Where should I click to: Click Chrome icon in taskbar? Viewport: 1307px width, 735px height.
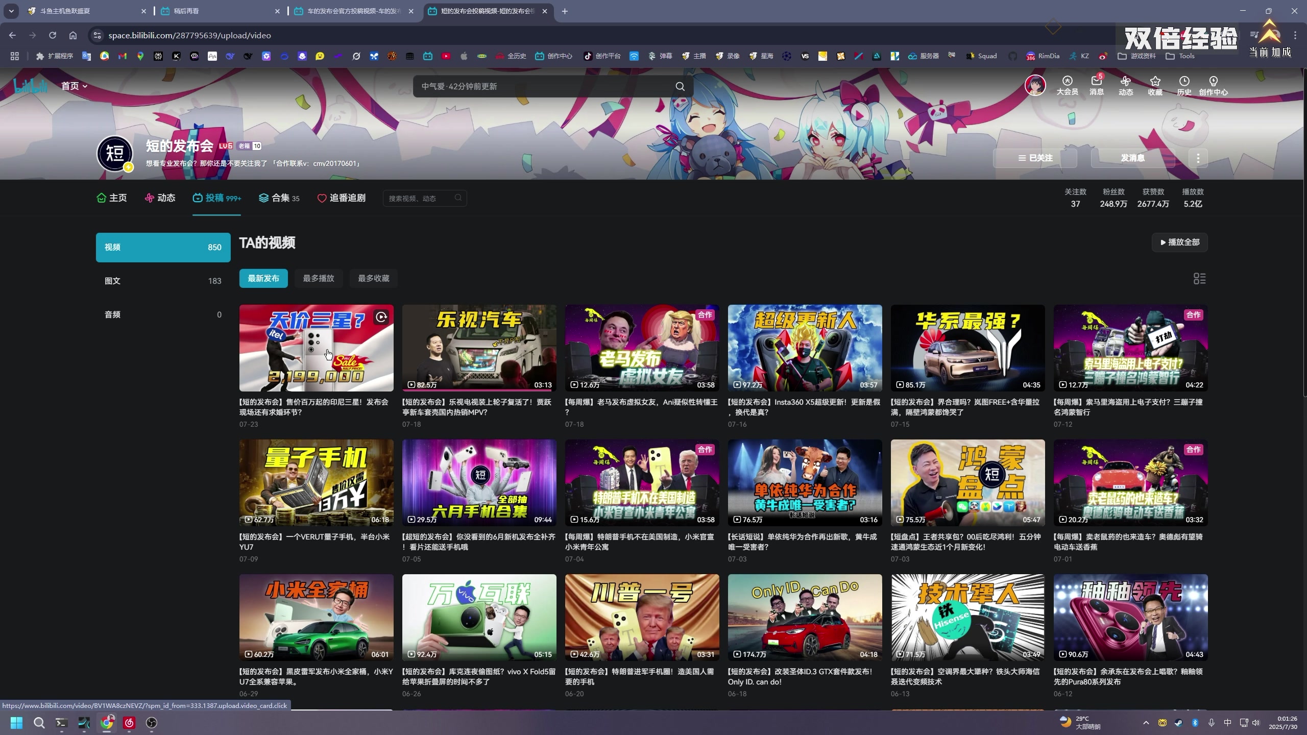coord(107,723)
